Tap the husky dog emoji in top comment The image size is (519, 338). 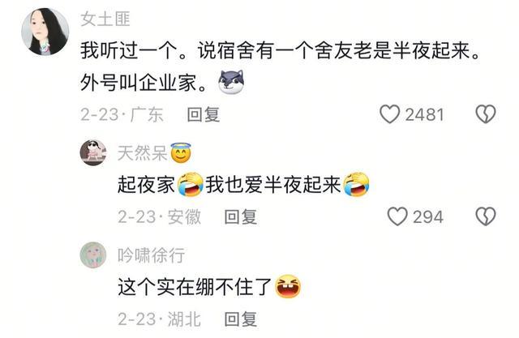[231, 82]
